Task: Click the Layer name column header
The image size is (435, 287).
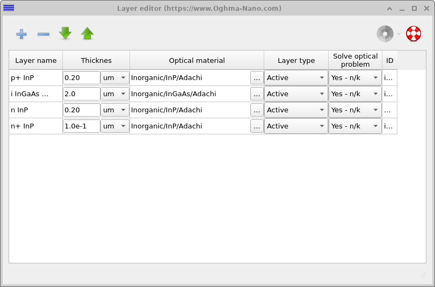Action: click(36, 60)
